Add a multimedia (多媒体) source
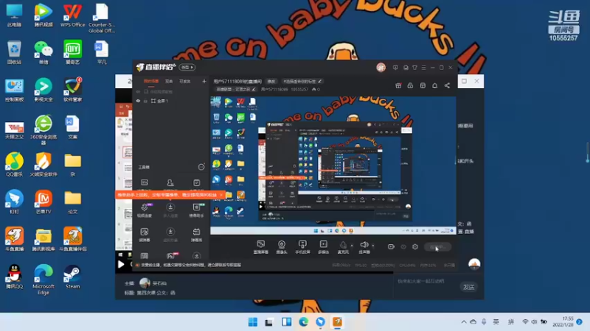590x331 pixels. click(323, 247)
